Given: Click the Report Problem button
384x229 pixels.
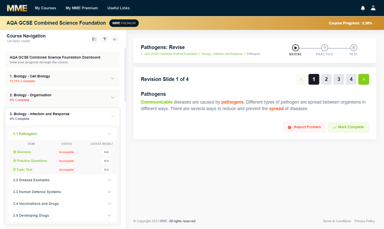Looking at the screenshot, I should 304,127.
